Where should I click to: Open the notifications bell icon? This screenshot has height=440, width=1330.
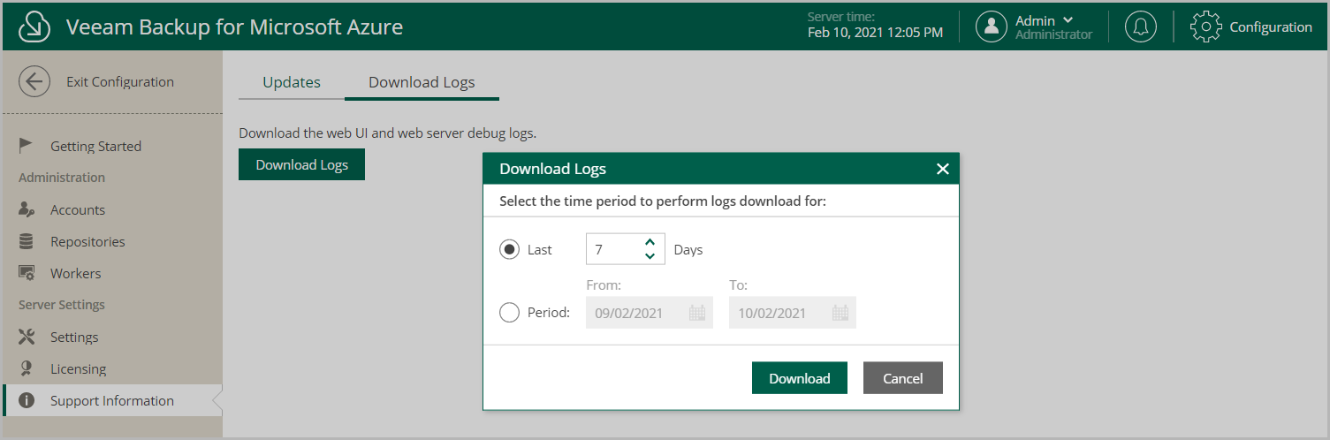(1141, 27)
